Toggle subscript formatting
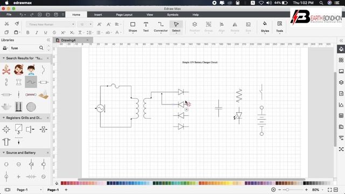Screen dimensions: 345x194 [x=72, y=32]
